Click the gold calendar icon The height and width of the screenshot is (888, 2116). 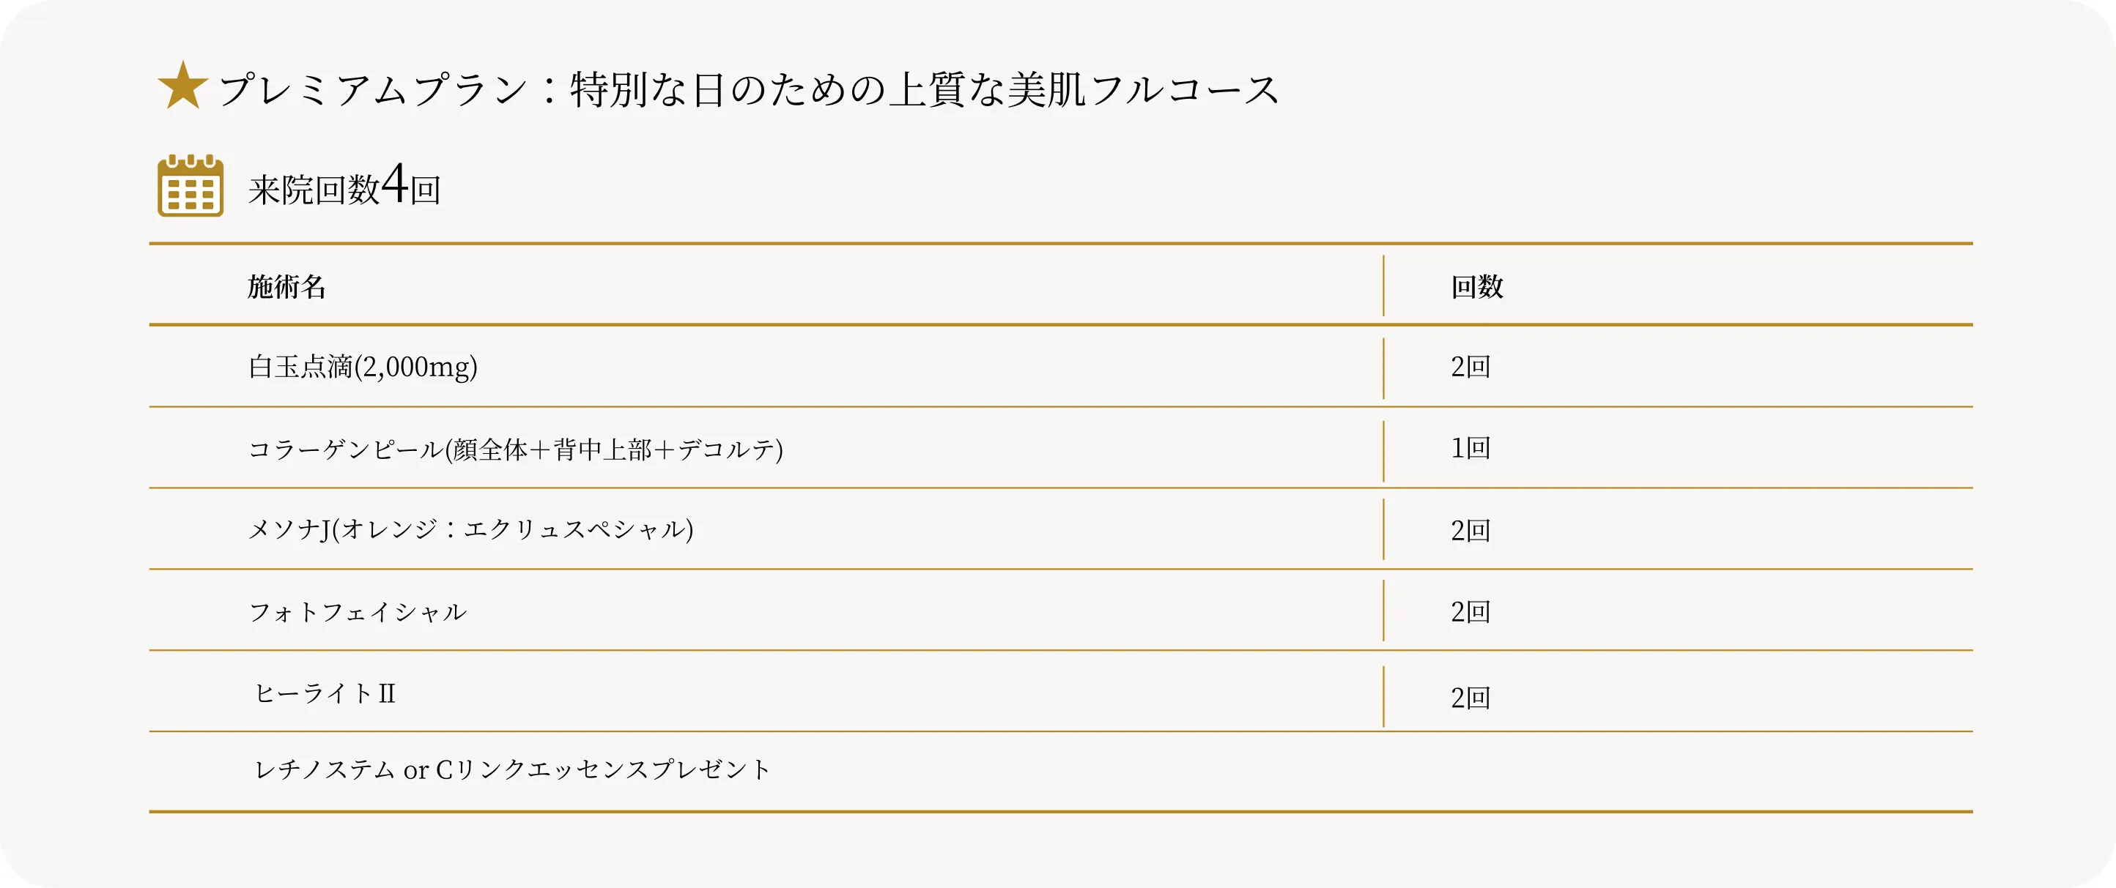[190, 185]
